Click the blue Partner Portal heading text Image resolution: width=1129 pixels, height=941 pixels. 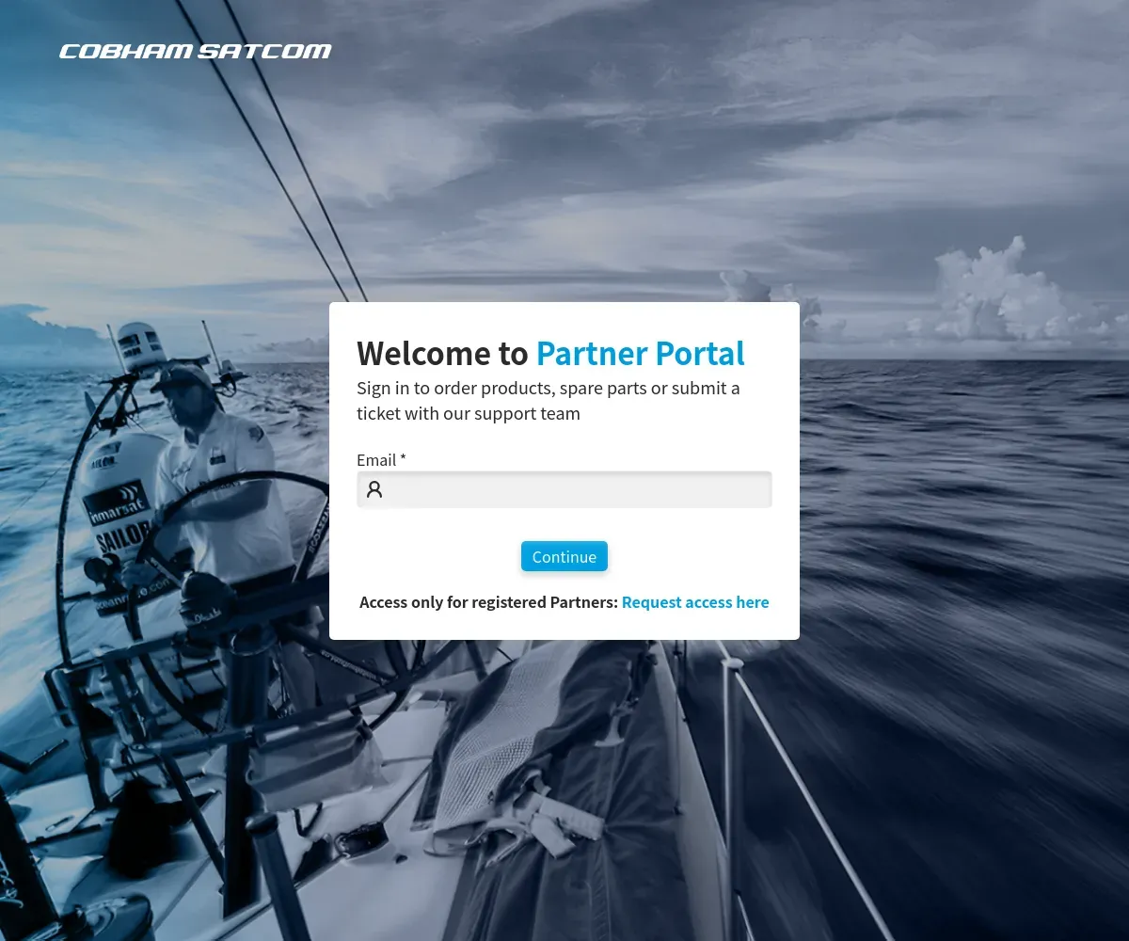point(641,354)
